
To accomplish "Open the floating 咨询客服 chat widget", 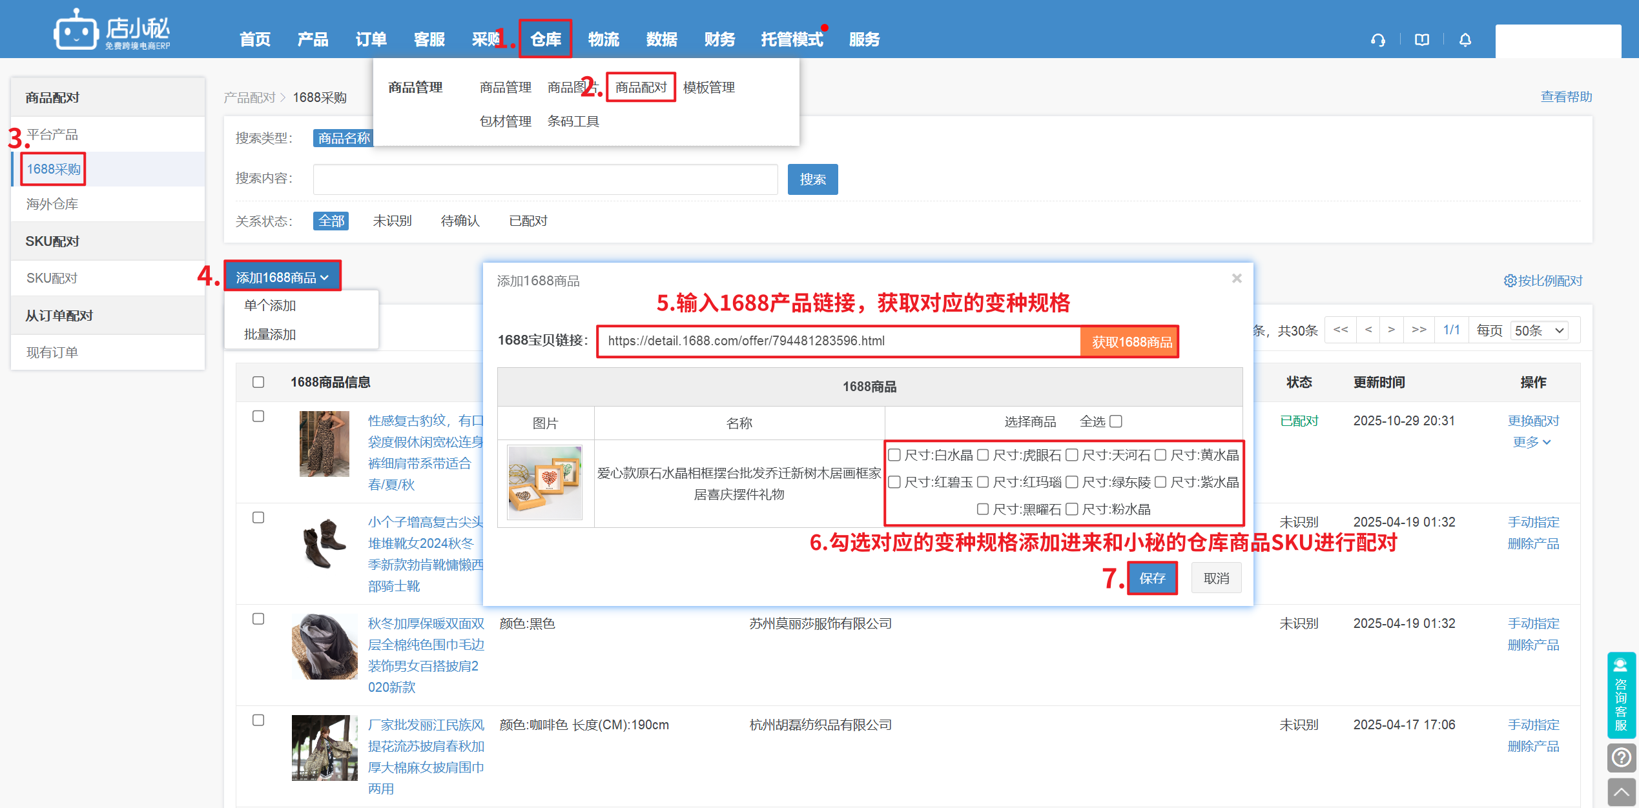I will pos(1621,694).
